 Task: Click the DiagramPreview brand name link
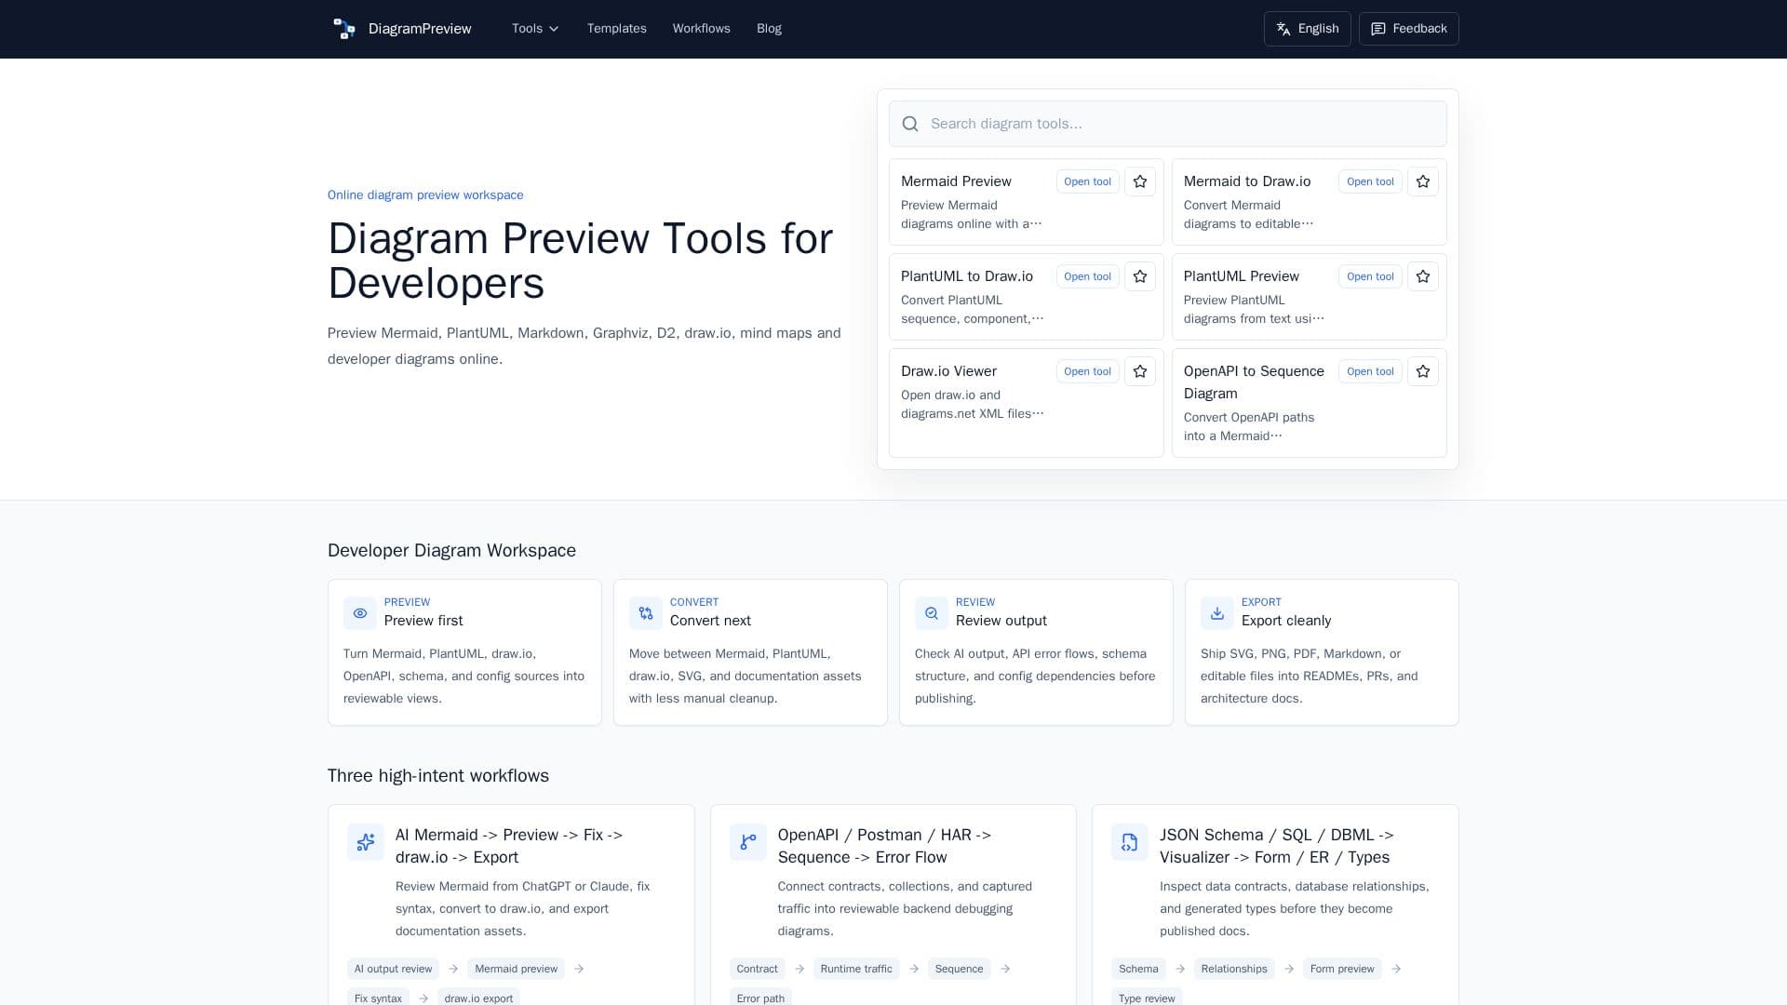tap(420, 29)
